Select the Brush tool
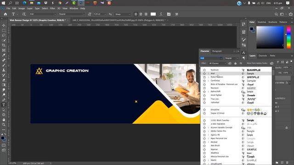 tap(4, 65)
